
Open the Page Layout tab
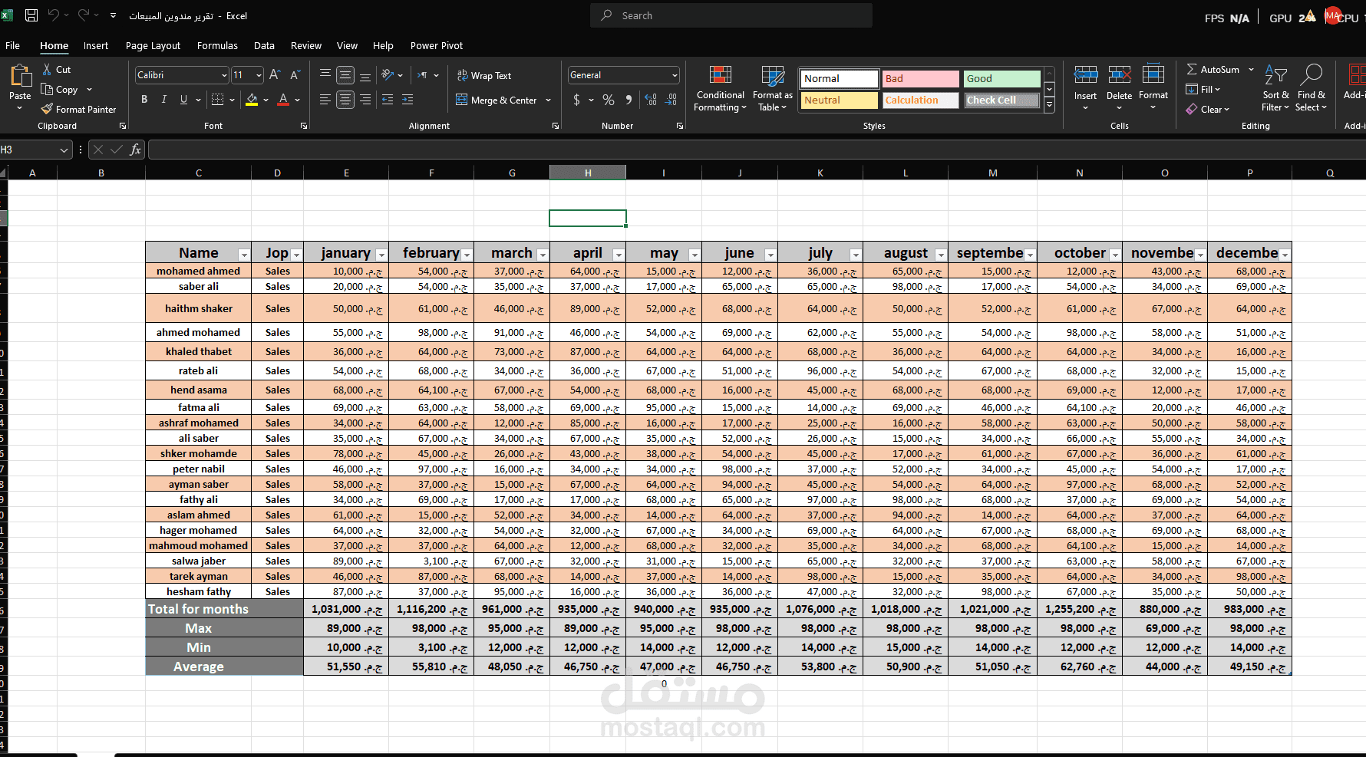153,46
